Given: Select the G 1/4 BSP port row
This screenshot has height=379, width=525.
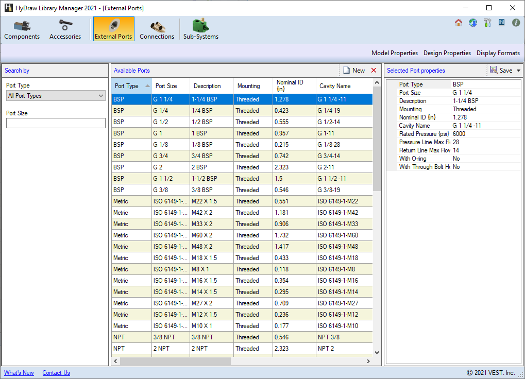Looking at the screenshot, I should point(242,111).
